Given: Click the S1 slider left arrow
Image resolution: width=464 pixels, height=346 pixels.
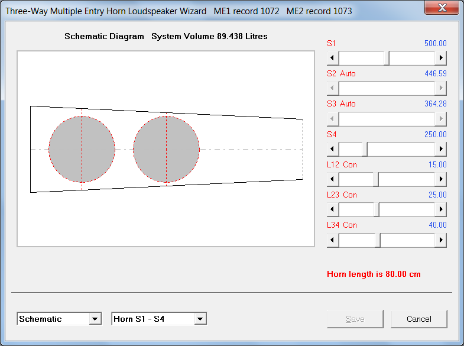Looking at the screenshot, I should coord(333,58).
